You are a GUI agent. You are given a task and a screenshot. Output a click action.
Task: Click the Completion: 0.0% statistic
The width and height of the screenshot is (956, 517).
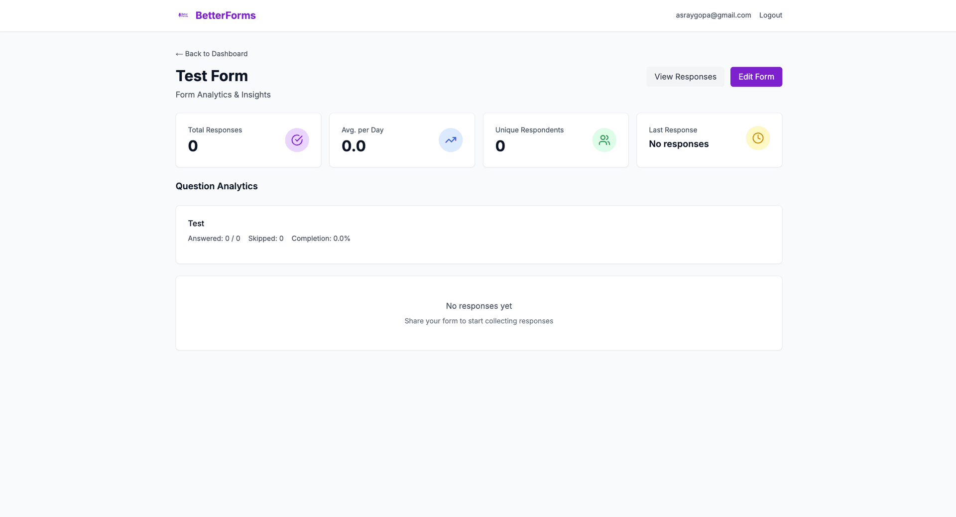pyautogui.click(x=321, y=239)
